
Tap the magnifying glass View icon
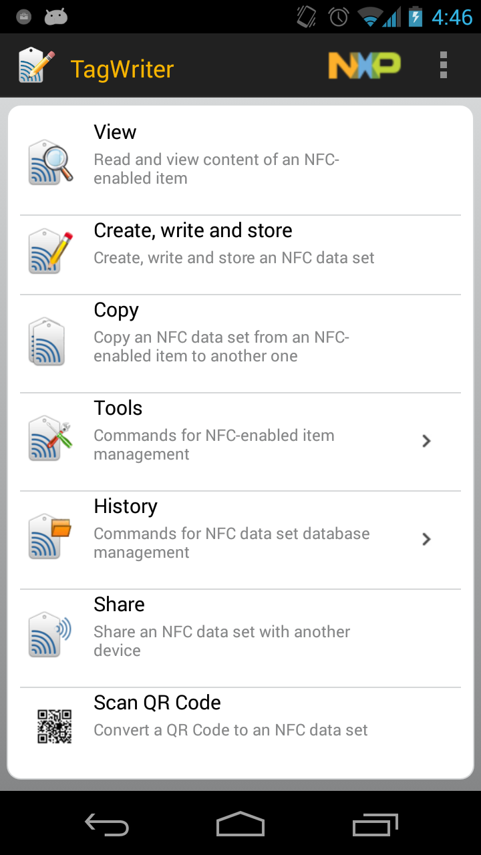pyautogui.click(x=51, y=162)
